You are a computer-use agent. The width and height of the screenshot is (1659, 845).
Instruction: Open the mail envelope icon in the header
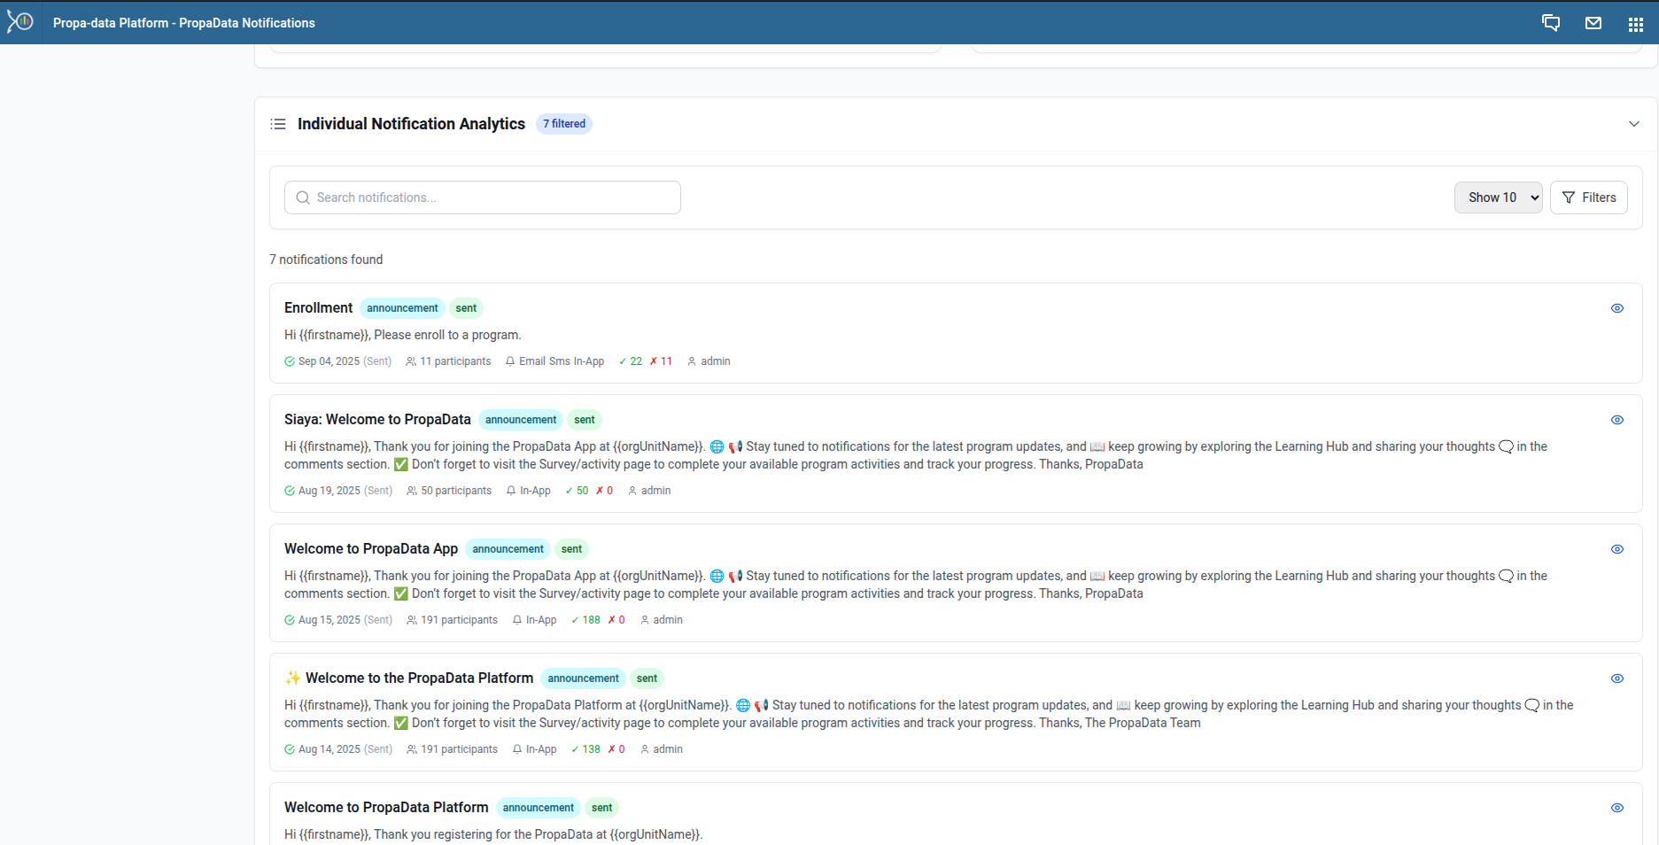(x=1593, y=23)
